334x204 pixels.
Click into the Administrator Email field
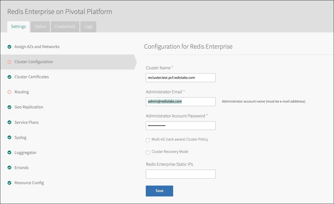pos(180,102)
